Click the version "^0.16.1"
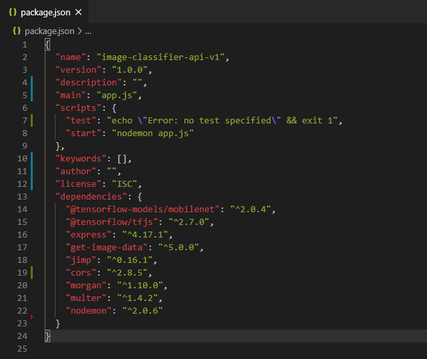The height and width of the screenshot is (359, 427). point(130,260)
